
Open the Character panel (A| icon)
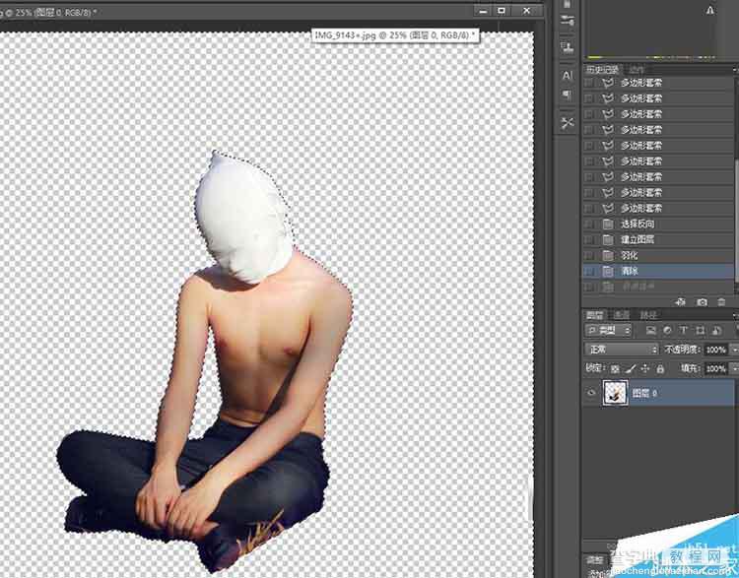point(568,76)
